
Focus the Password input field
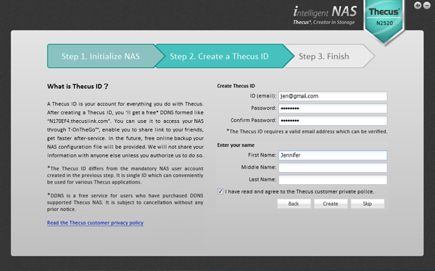point(333,108)
